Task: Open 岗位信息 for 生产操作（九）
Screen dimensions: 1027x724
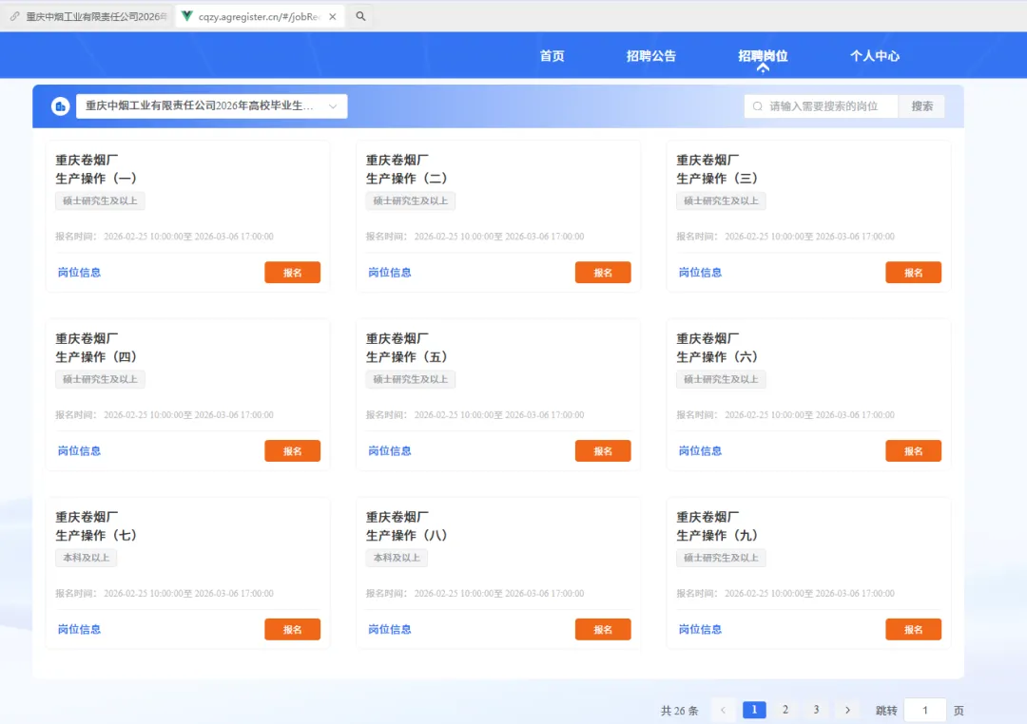Action: point(700,630)
